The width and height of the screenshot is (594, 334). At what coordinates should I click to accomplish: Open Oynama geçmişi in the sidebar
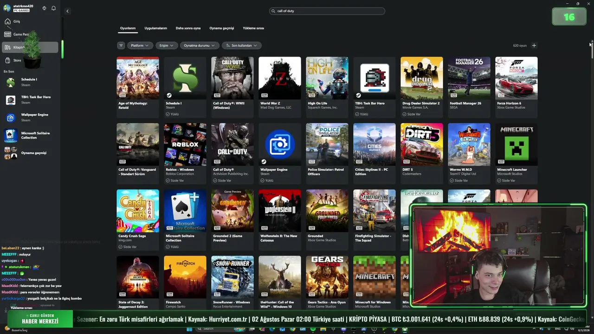[x=30, y=153]
